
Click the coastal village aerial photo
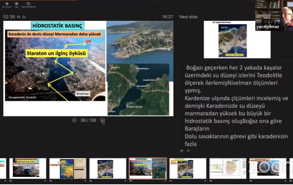140,42
